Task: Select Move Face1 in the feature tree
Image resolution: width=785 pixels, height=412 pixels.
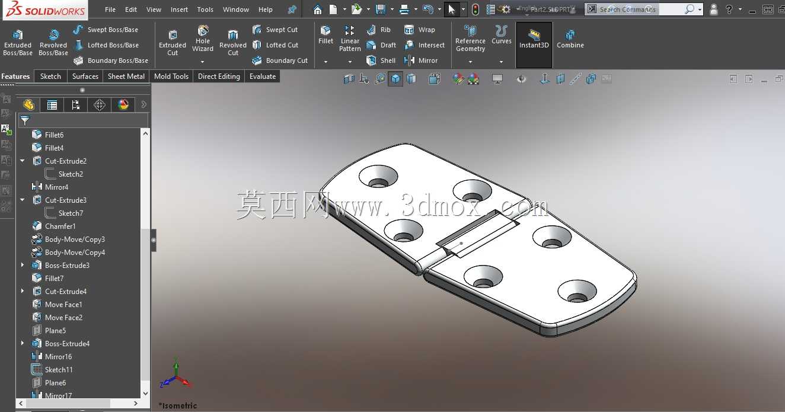Action: tap(63, 304)
